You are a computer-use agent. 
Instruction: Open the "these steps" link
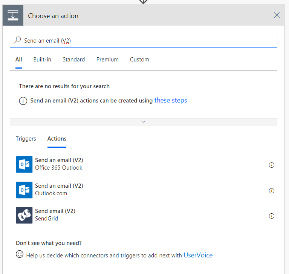coord(171,100)
